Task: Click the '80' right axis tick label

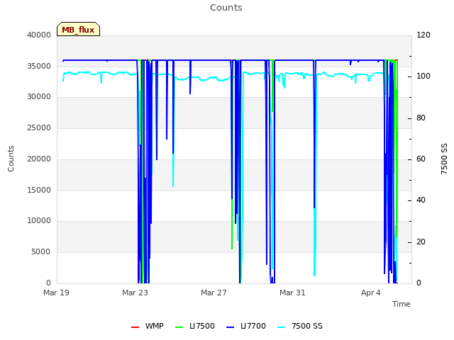Action: click(421, 118)
